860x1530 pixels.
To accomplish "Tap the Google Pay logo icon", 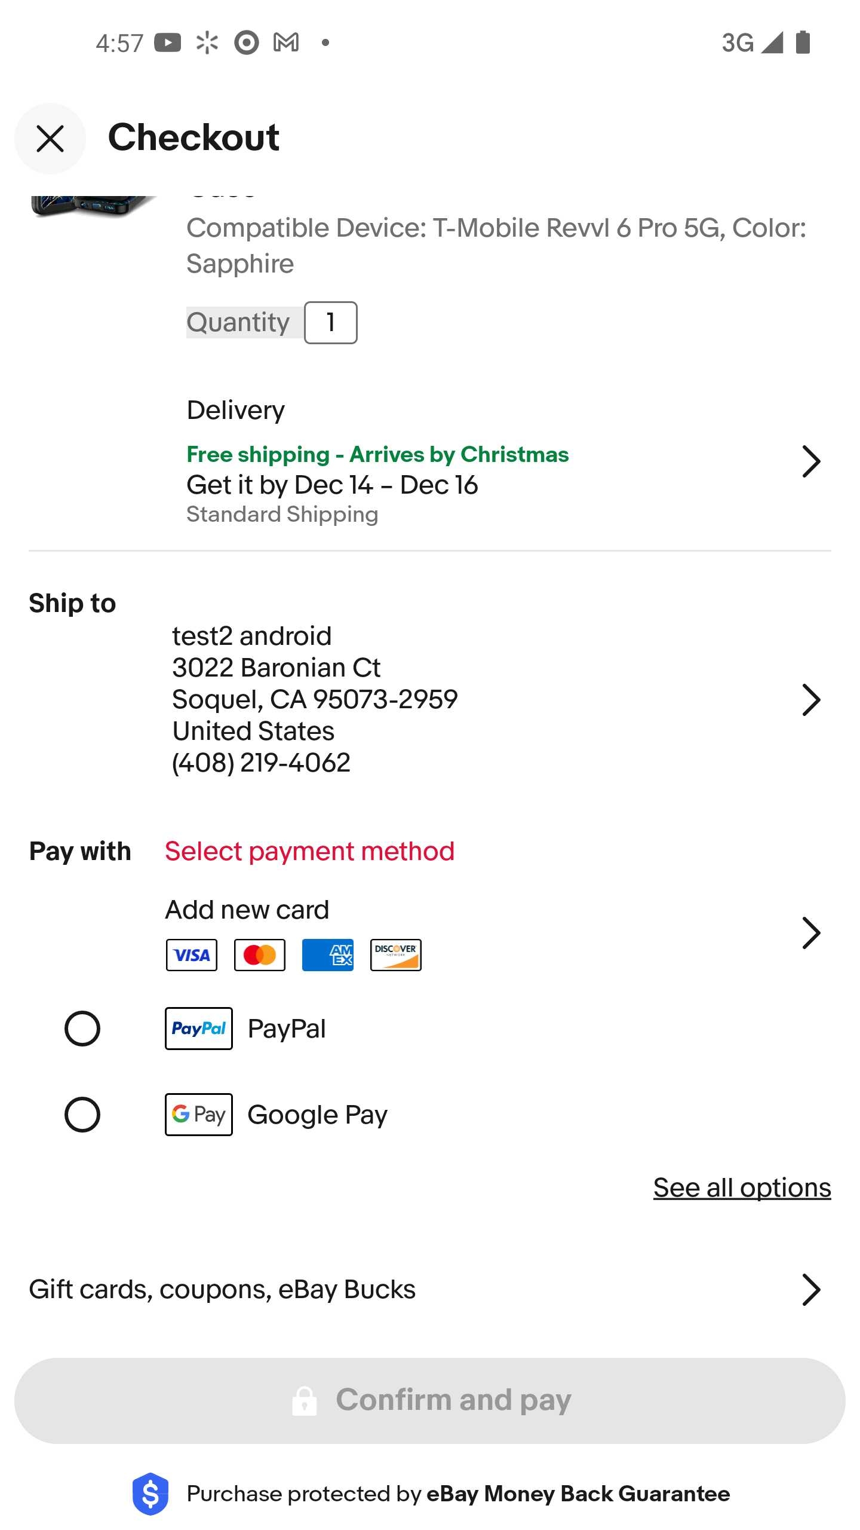I will pyautogui.click(x=199, y=1115).
